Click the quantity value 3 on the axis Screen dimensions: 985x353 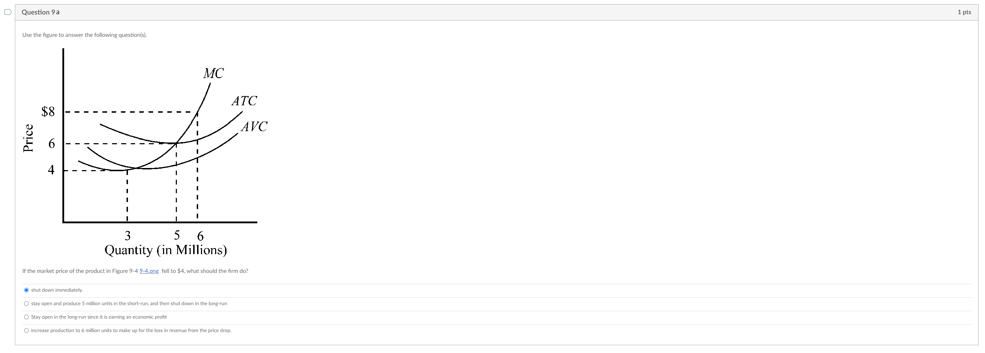pos(128,236)
